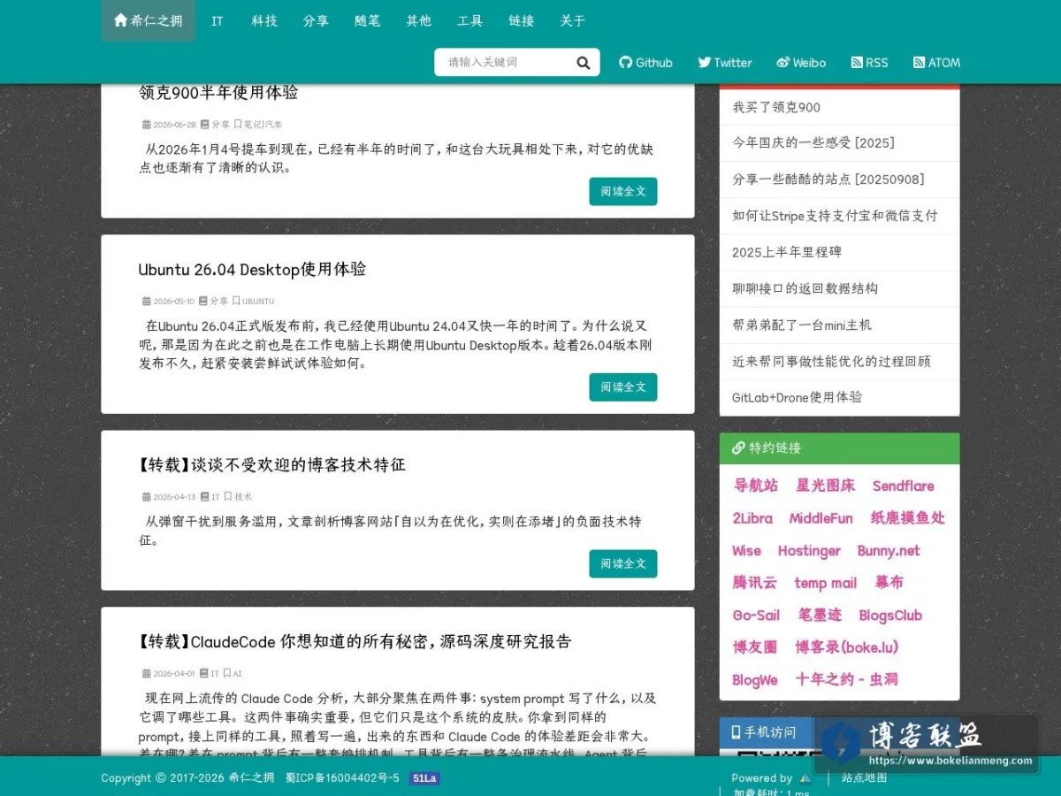Screen dimensions: 1061x796
Task: Open the 随笔 menu item
Action: click(367, 20)
